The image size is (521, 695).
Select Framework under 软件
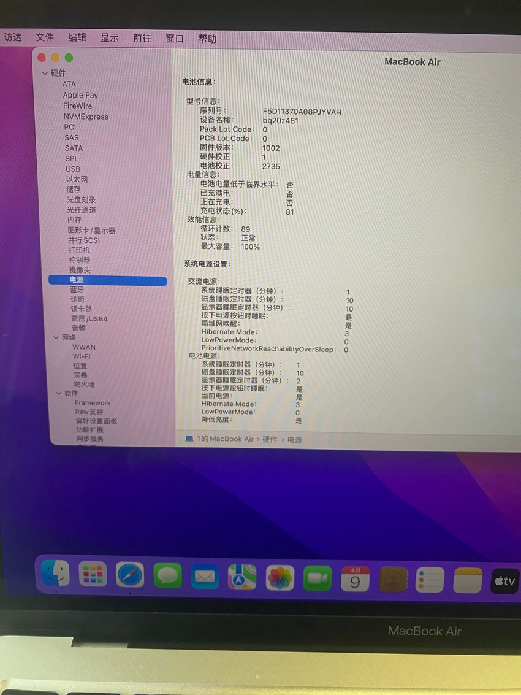[x=93, y=403]
